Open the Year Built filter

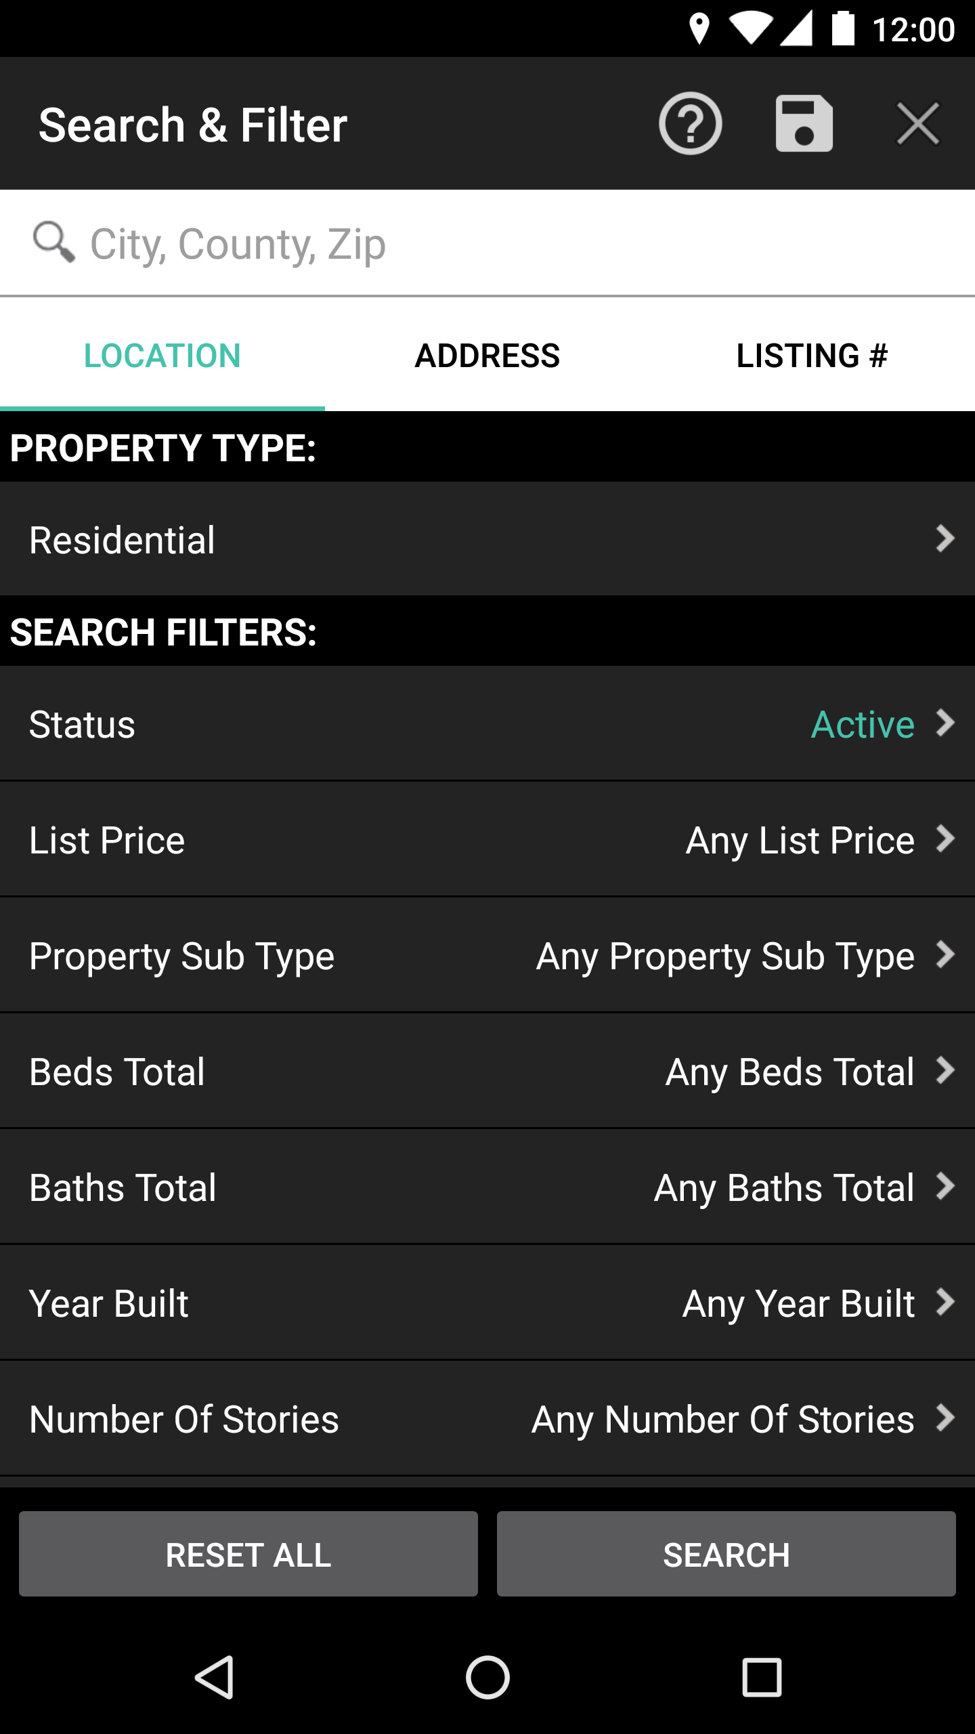(x=487, y=1303)
